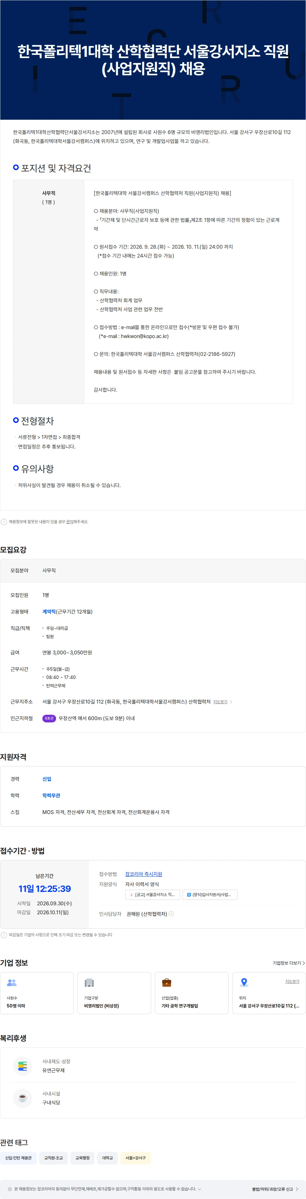Click the blue 신입 career text
This screenshot has width=306, height=1199.
(x=47, y=779)
